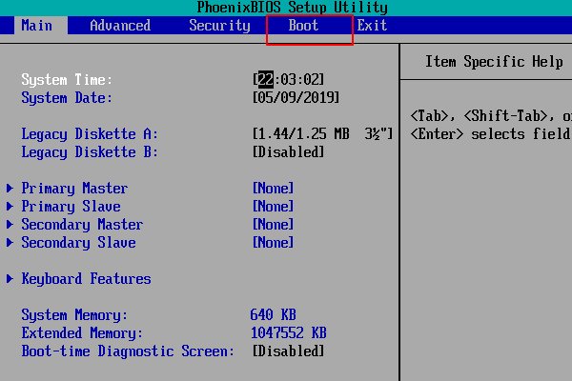Select the Primary Slave None value
The height and width of the screenshot is (381, 572).
click(x=274, y=206)
